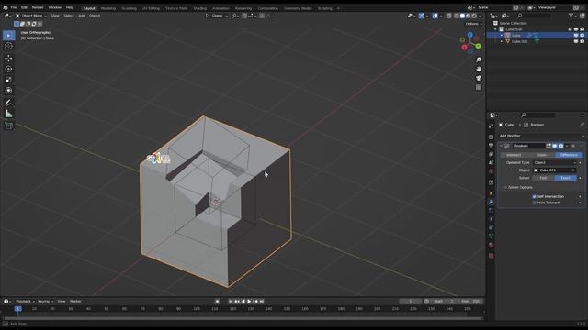The image size is (588, 330).
Task: Toggle Boolean modifier viewport display
Action: click(x=555, y=146)
